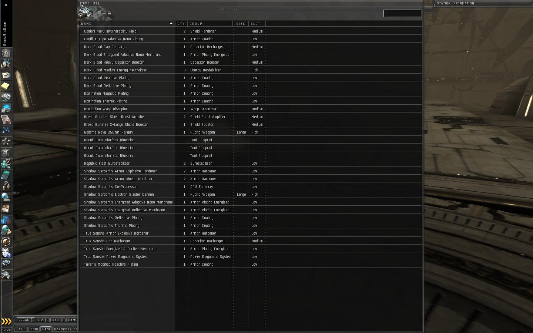Image resolution: width=533 pixels, height=333 pixels.
Task: Sort items by Qty column header
Action: point(181,24)
